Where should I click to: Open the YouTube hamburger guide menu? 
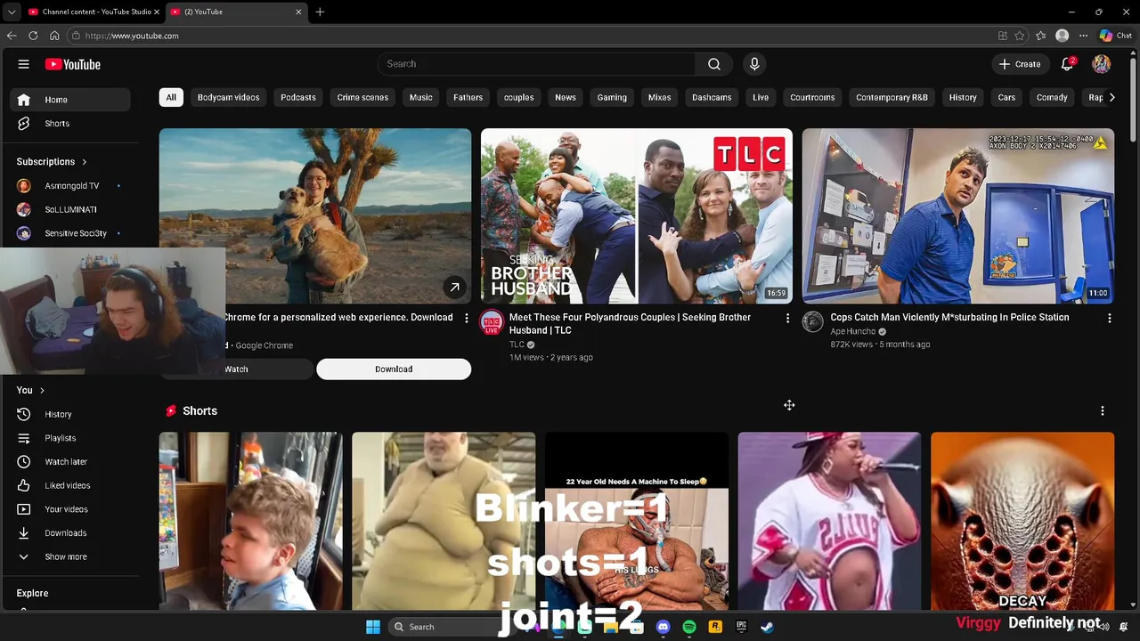click(24, 64)
